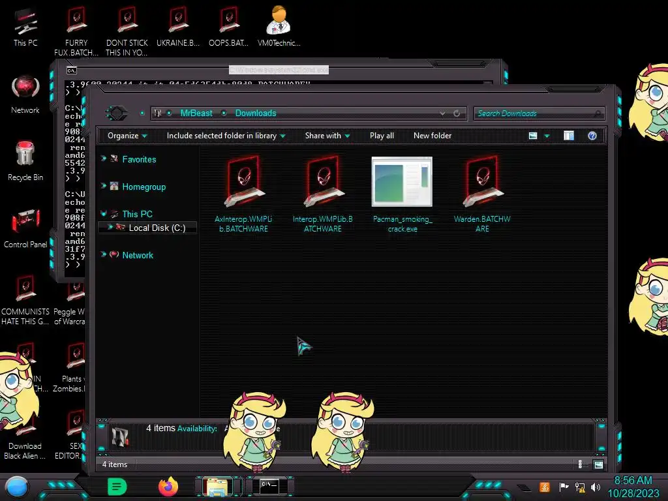
Task: Select Homegroup in navigation pane
Action: [144, 187]
